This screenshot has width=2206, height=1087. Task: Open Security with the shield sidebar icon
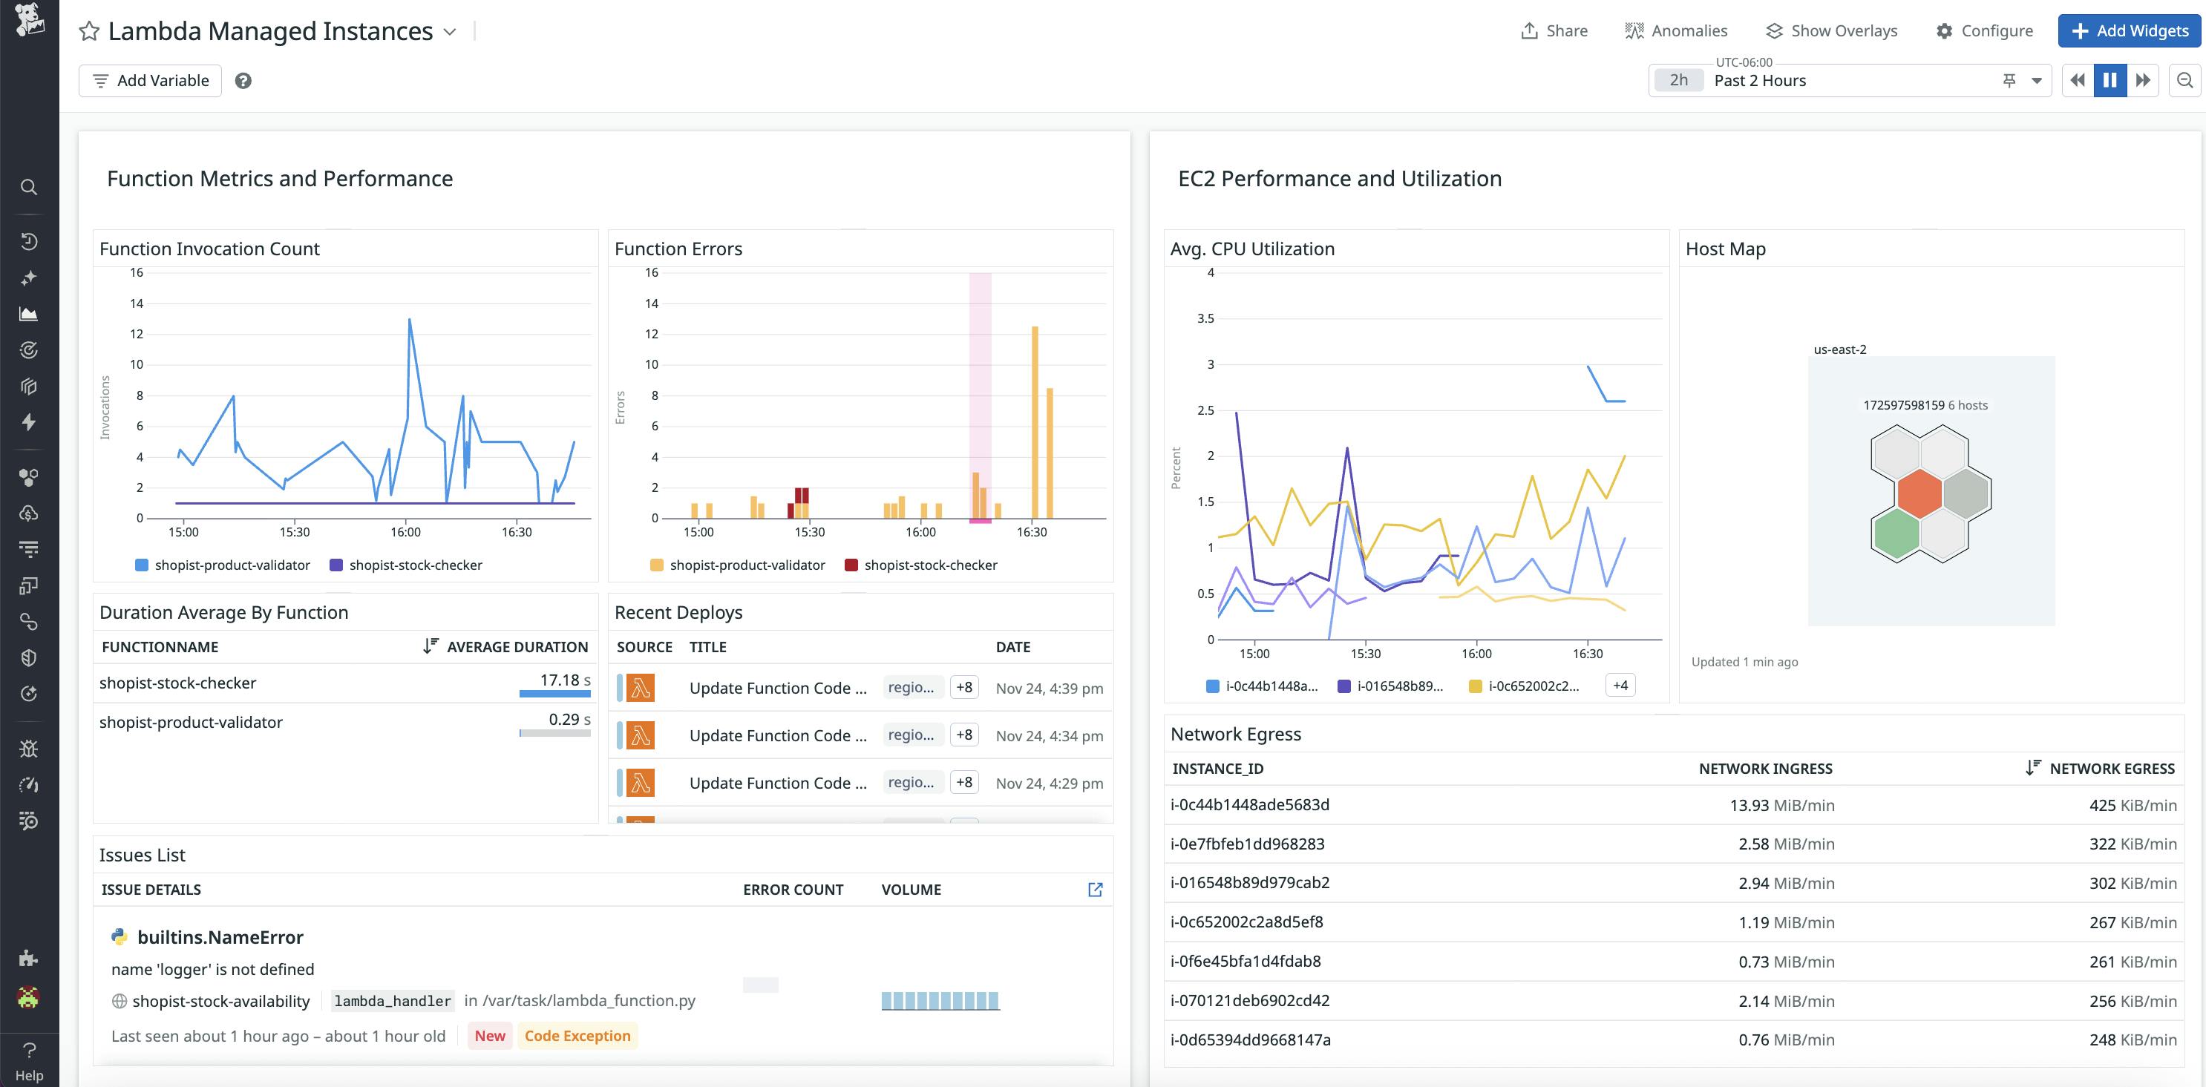(x=29, y=657)
